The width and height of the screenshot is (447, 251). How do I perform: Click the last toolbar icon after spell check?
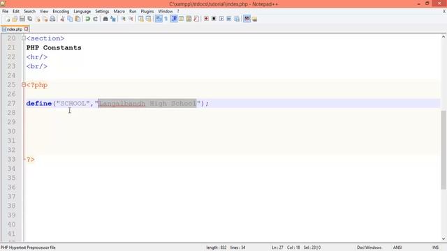[x=254, y=19]
